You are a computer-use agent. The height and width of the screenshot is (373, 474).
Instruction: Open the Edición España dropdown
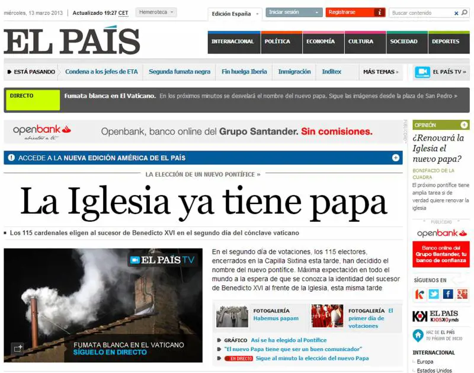coord(235,14)
